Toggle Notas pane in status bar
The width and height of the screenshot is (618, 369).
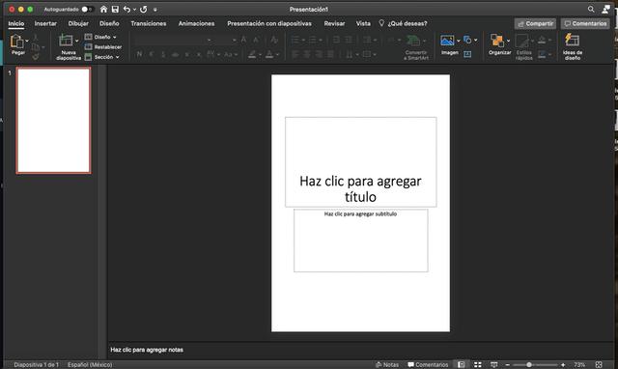tap(387, 365)
